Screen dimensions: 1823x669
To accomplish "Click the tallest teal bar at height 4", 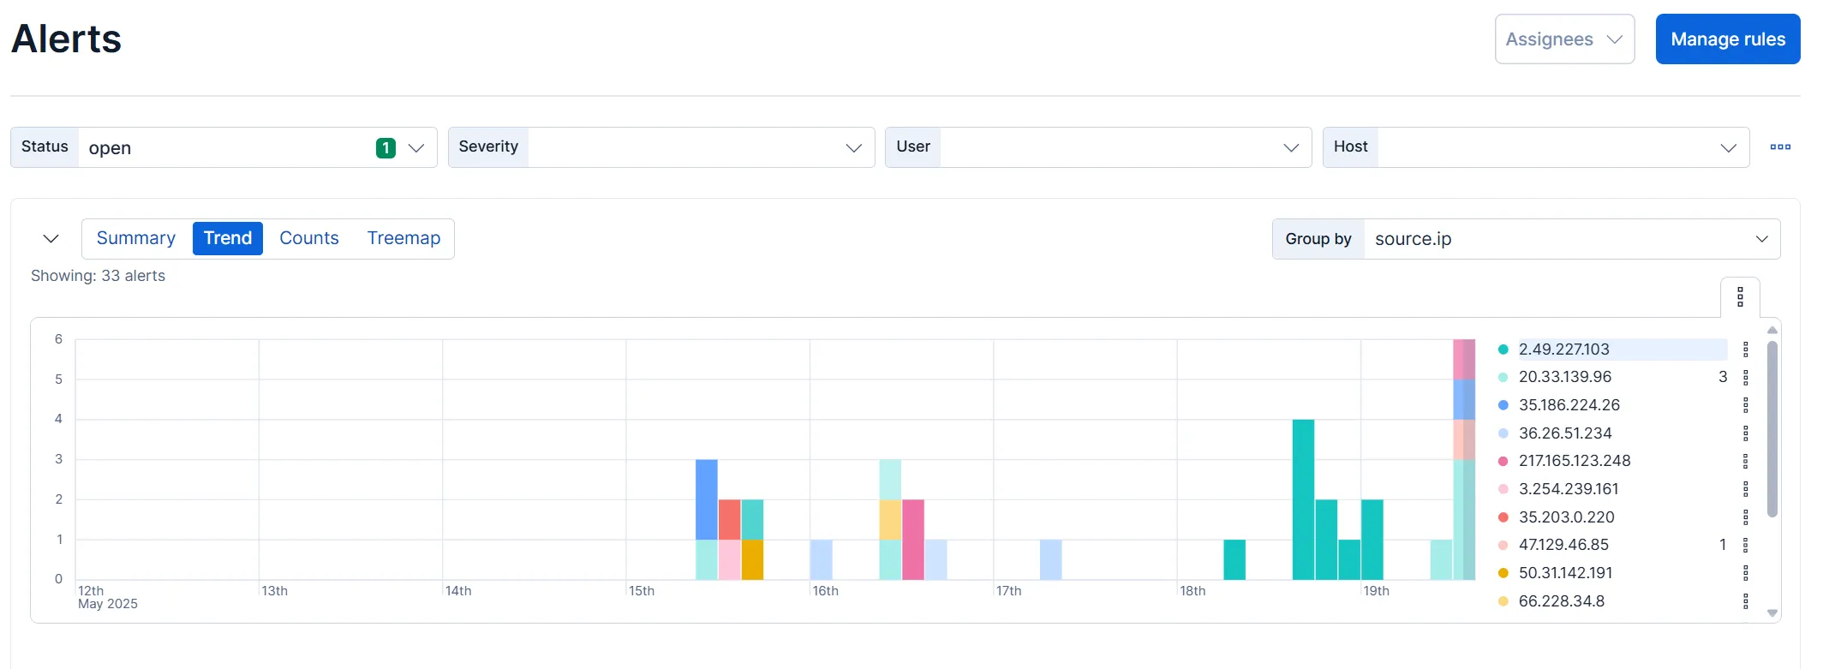I will click(x=1303, y=499).
